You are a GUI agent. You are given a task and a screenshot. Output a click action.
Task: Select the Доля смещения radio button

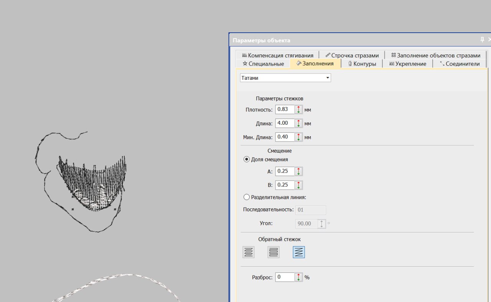tap(247, 159)
